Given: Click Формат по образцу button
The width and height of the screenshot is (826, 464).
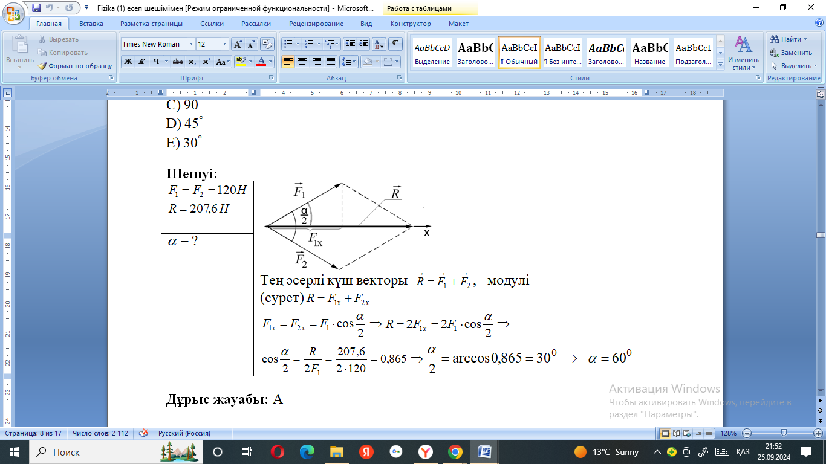Looking at the screenshot, I should (x=75, y=66).
